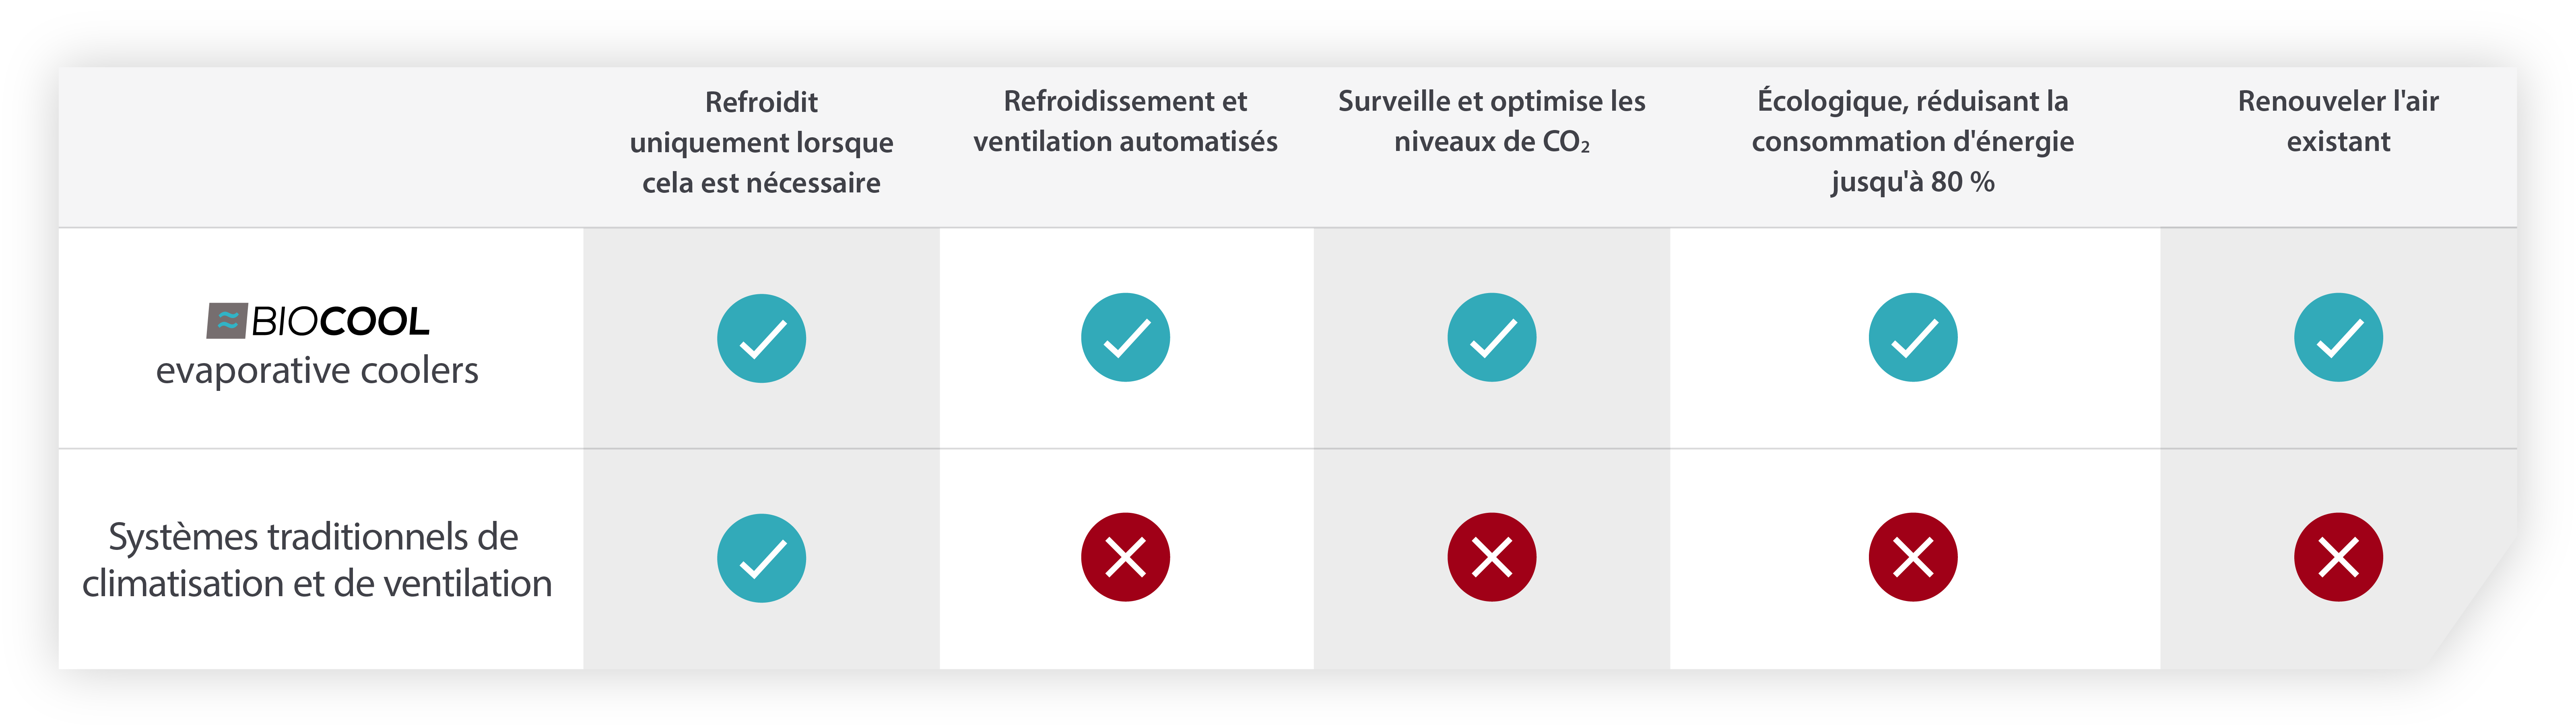Select 'Écologique, réduisant la consommation d'énergie' header

[x=1912, y=121]
